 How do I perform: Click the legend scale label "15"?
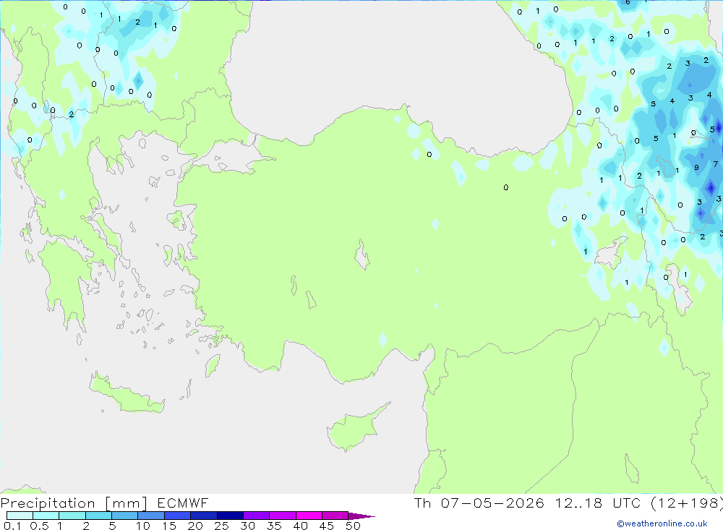[x=169, y=526]
